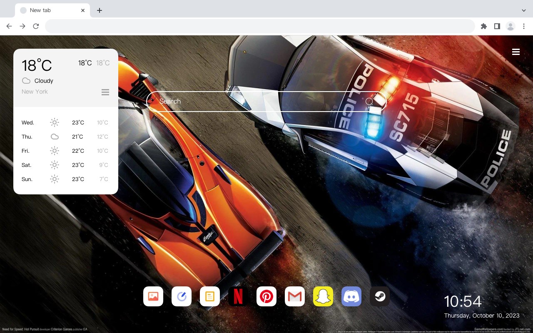Open Chrome extensions puzzle icon

tap(484, 26)
